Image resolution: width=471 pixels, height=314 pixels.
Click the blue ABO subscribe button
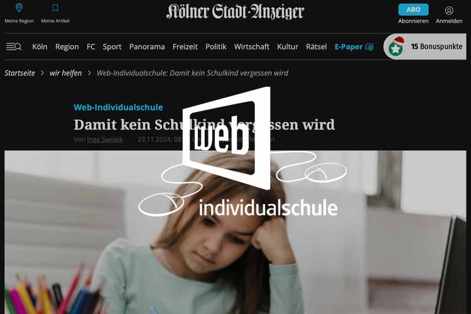coord(413,9)
